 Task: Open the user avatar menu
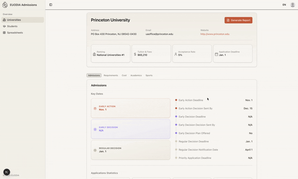292,5
